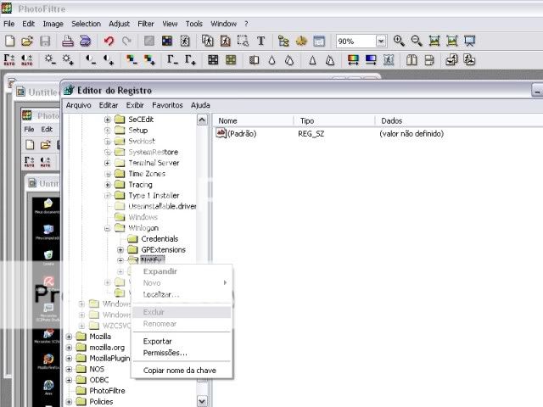The width and height of the screenshot is (543, 407).
Task: Choose Localizar... in the context menu
Action: click(x=182, y=294)
